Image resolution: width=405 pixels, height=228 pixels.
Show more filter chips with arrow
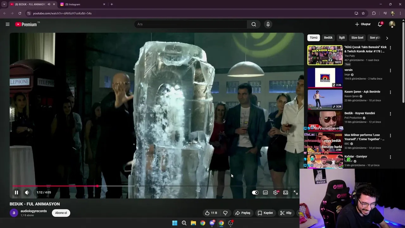pos(387,38)
